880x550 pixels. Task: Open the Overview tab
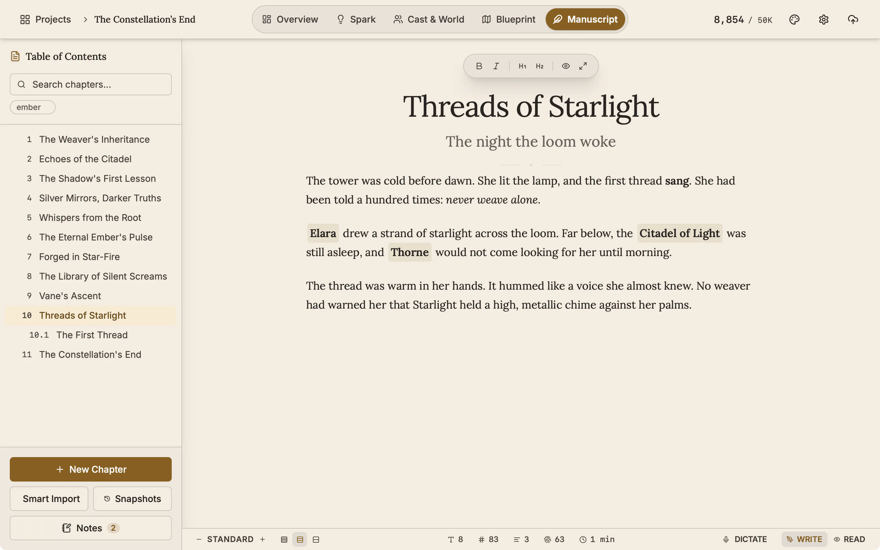(290, 19)
